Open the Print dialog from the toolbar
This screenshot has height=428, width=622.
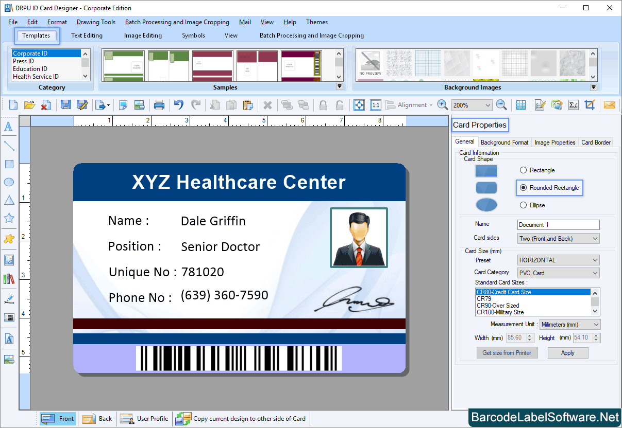(x=159, y=104)
